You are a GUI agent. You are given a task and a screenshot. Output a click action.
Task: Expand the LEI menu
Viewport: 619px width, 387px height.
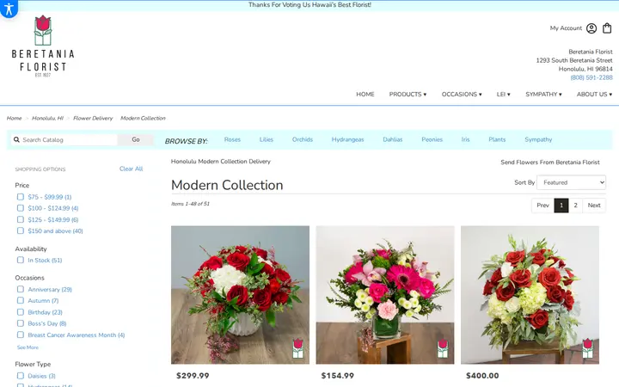tap(503, 95)
